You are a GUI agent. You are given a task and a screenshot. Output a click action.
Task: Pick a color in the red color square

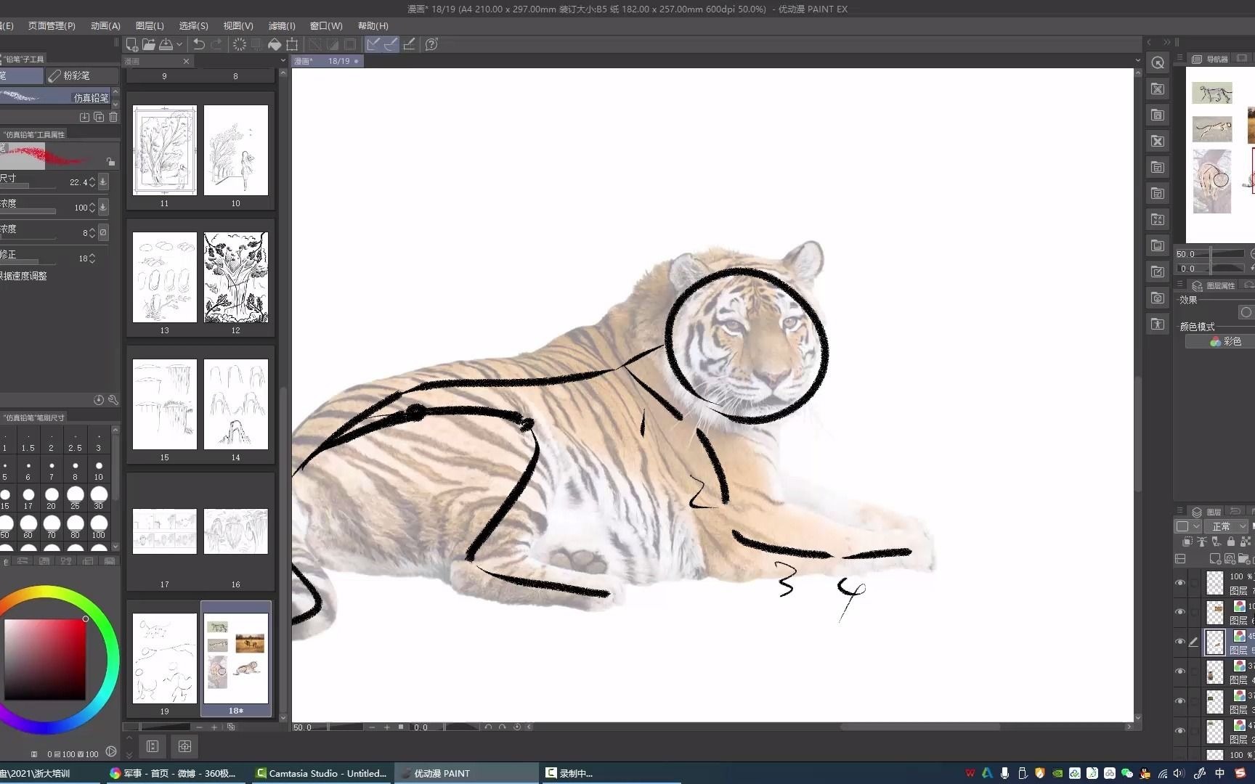click(45, 659)
